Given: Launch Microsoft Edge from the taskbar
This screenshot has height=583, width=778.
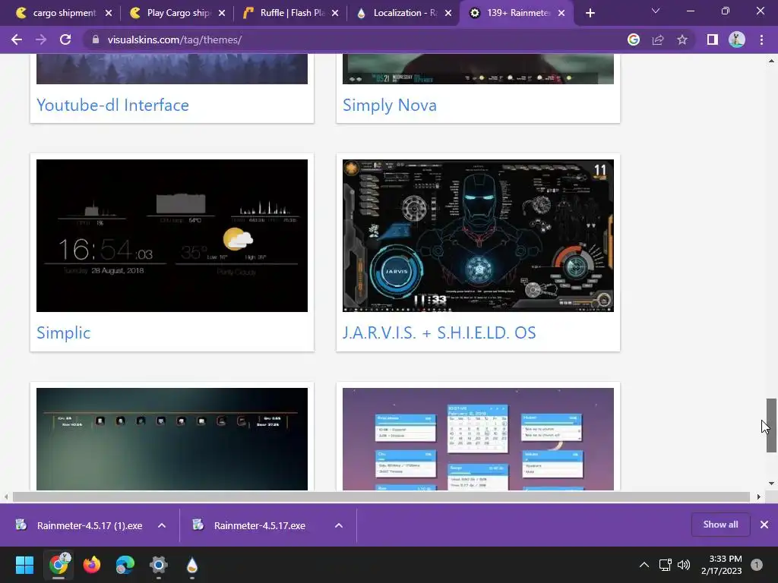Looking at the screenshot, I should point(125,565).
